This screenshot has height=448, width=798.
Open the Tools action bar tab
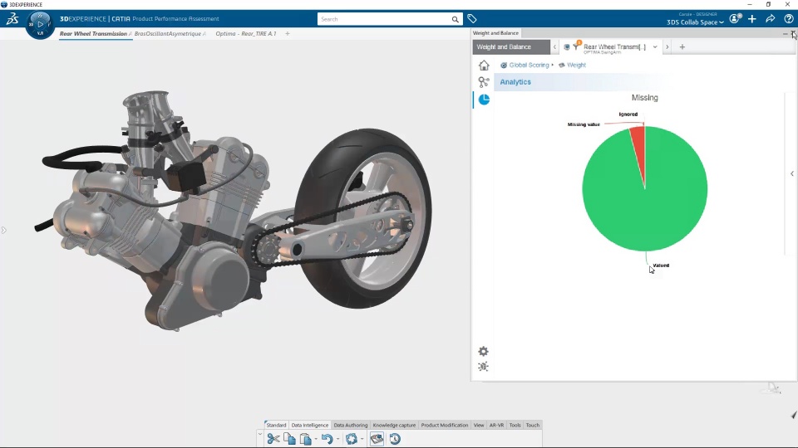coord(515,425)
